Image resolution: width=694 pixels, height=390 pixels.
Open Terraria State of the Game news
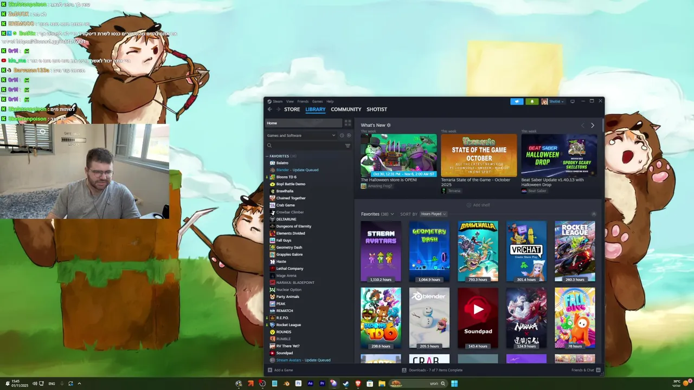[479, 156]
